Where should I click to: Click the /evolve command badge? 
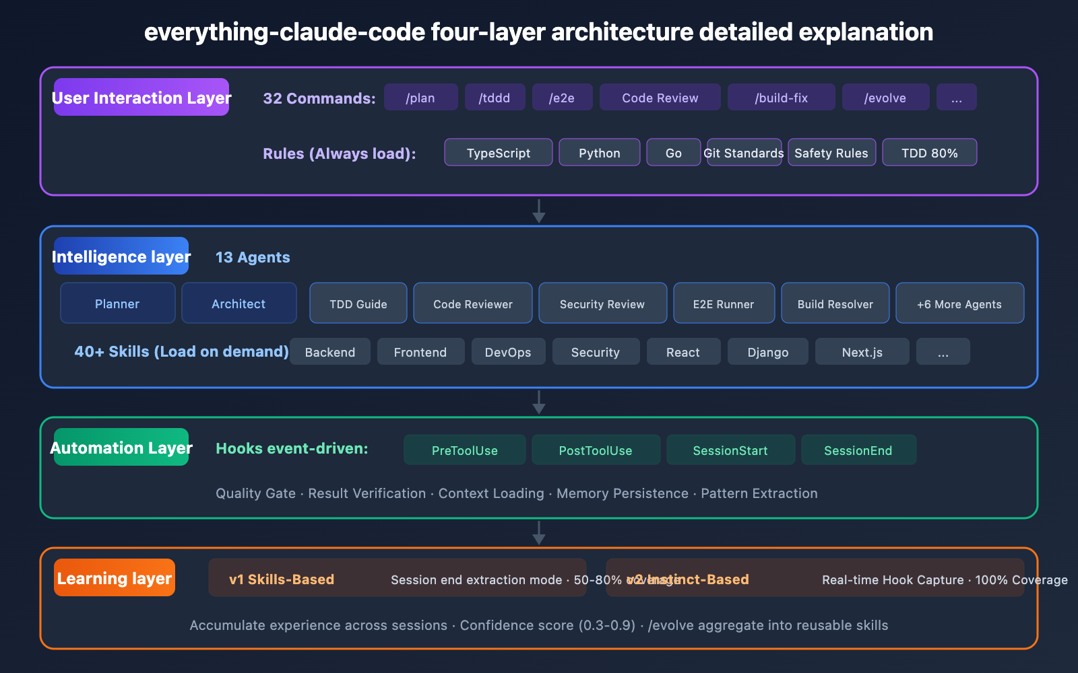coord(885,97)
